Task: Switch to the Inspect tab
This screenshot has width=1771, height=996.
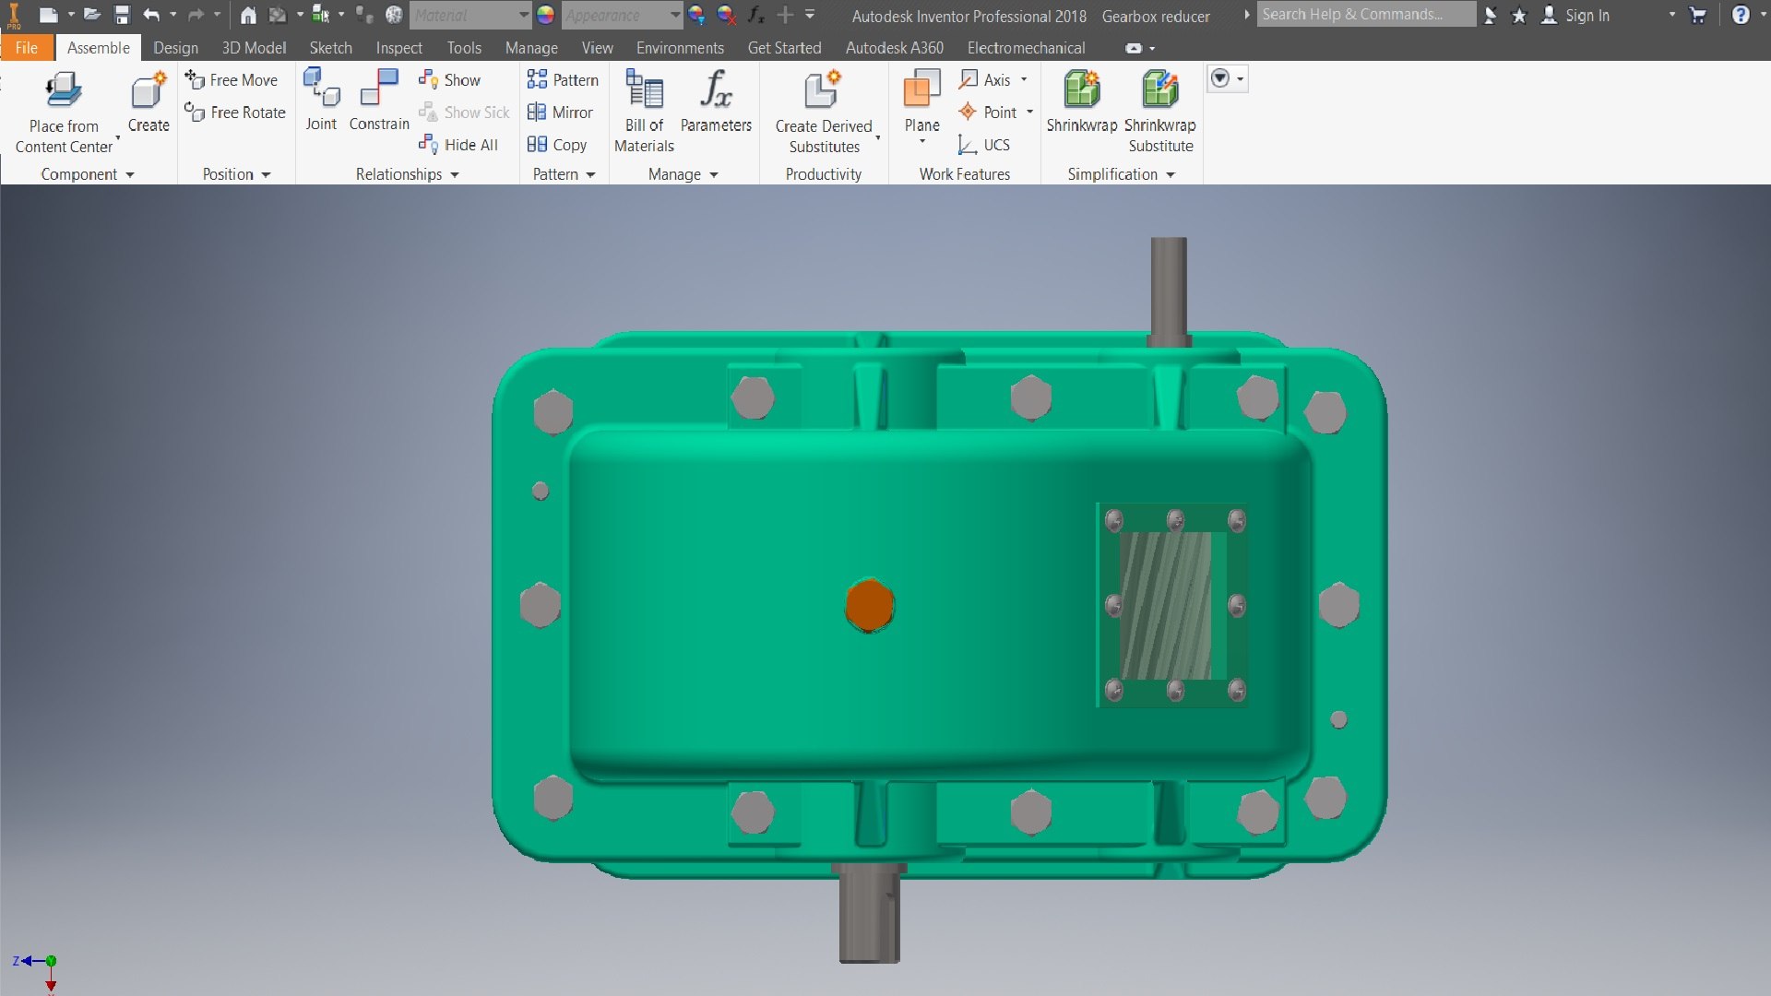Action: pyautogui.click(x=398, y=48)
